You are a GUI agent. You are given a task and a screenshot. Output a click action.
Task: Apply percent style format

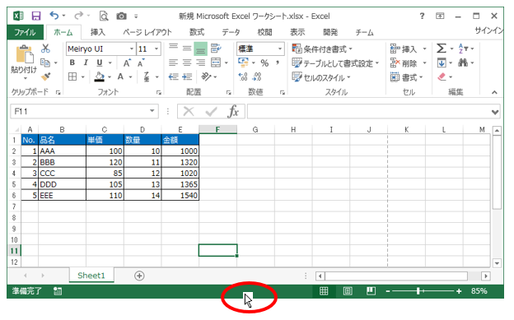[x=264, y=63]
